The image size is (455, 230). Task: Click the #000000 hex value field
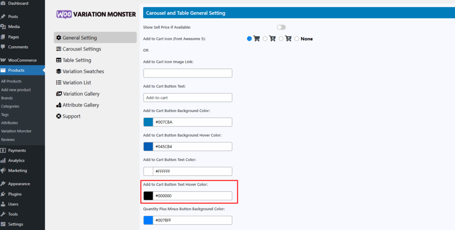pos(193,196)
